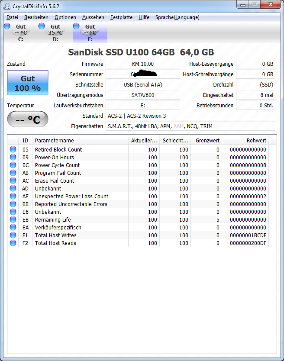Click the temperature display button

click(x=28, y=119)
